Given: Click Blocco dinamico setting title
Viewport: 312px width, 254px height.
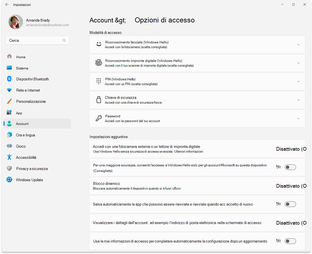Looking at the screenshot, I should (x=106, y=183).
